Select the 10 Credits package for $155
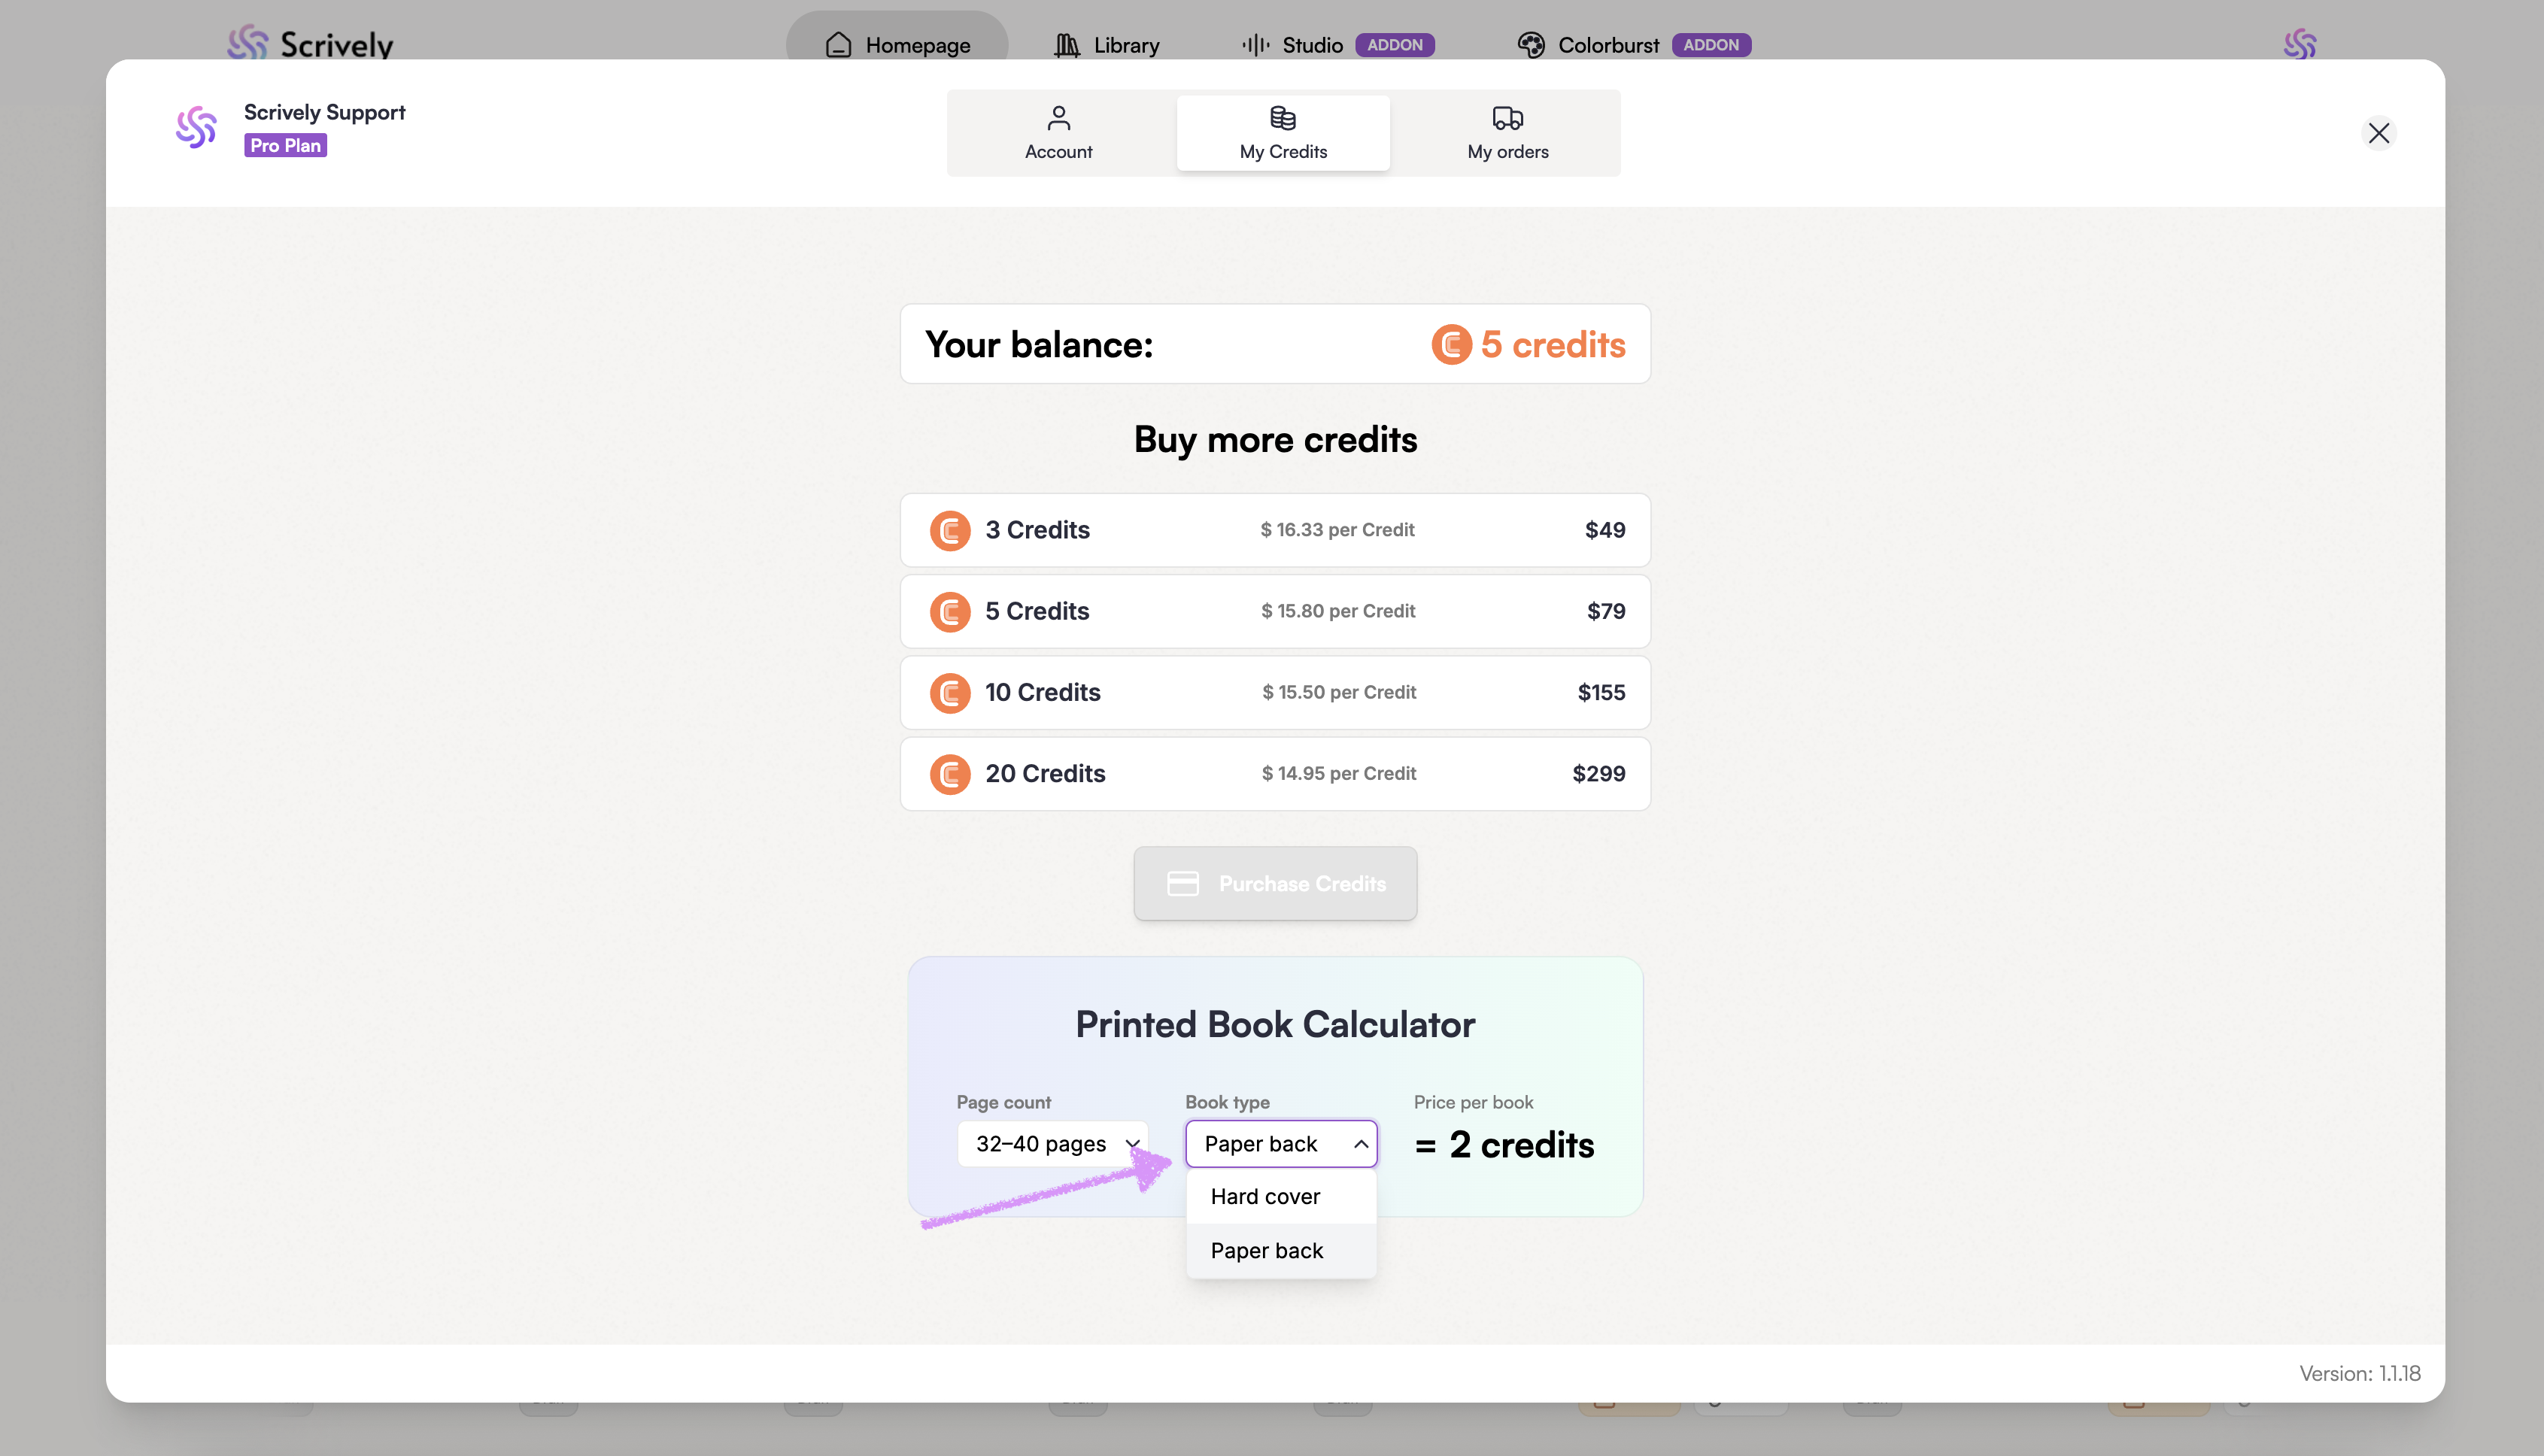 (x=1275, y=692)
